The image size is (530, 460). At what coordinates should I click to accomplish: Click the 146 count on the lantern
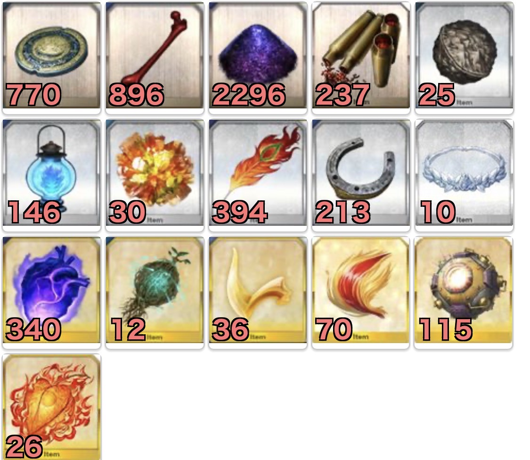tap(34, 212)
